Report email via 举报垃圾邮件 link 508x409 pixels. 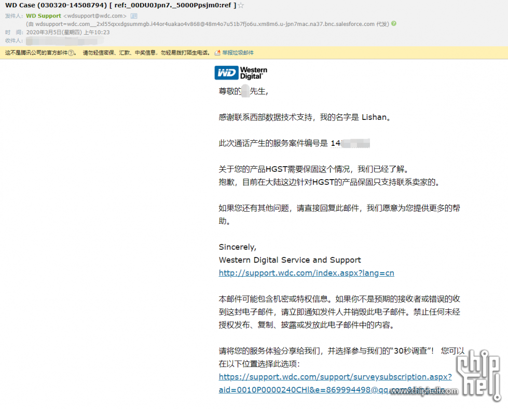coord(238,53)
